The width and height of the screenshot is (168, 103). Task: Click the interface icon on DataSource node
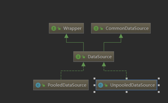point(78,57)
